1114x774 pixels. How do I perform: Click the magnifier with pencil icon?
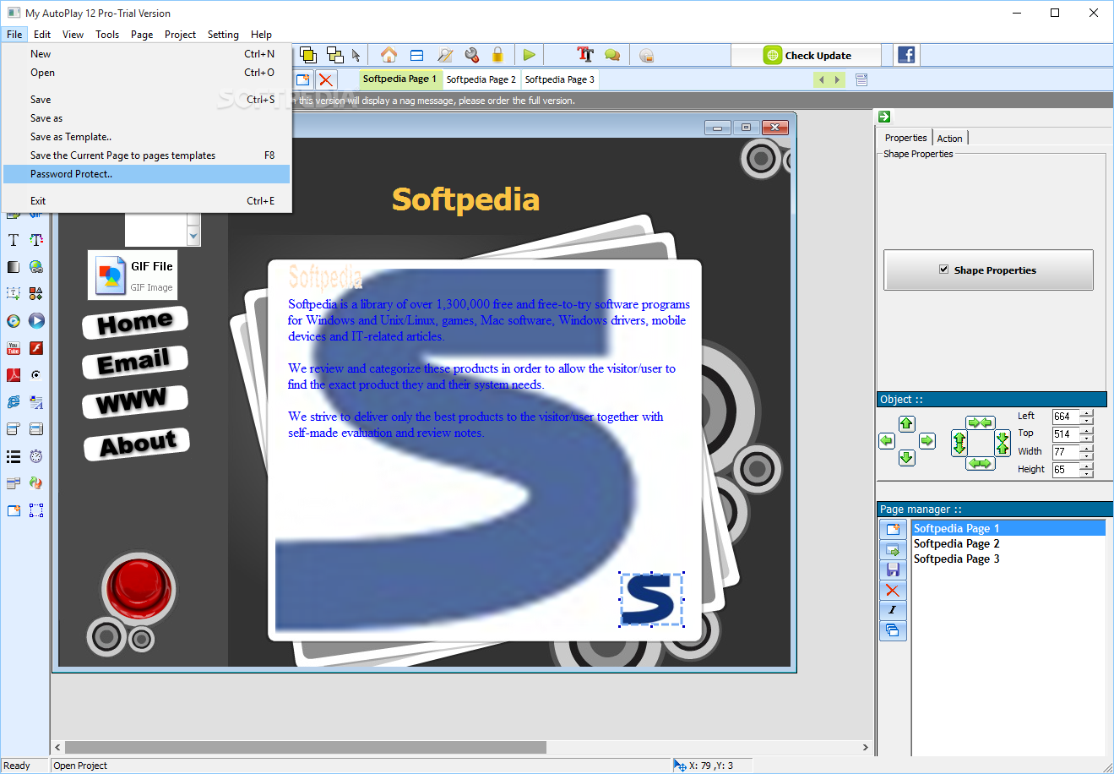tap(445, 55)
